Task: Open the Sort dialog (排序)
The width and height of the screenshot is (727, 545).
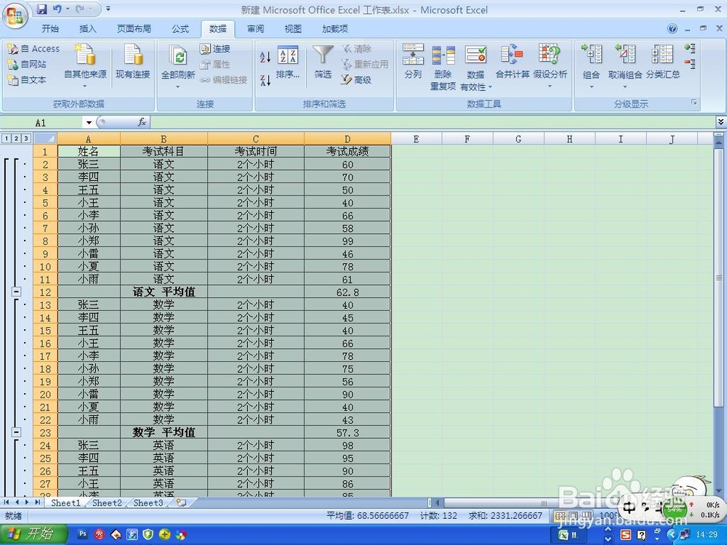Action: [288, 62]
